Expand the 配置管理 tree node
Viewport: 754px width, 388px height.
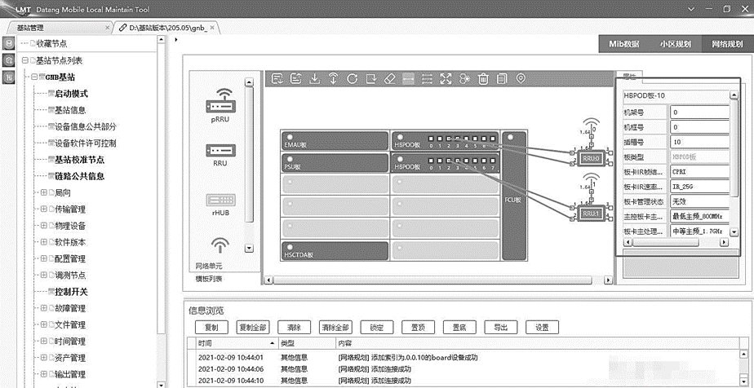[44, 259]
